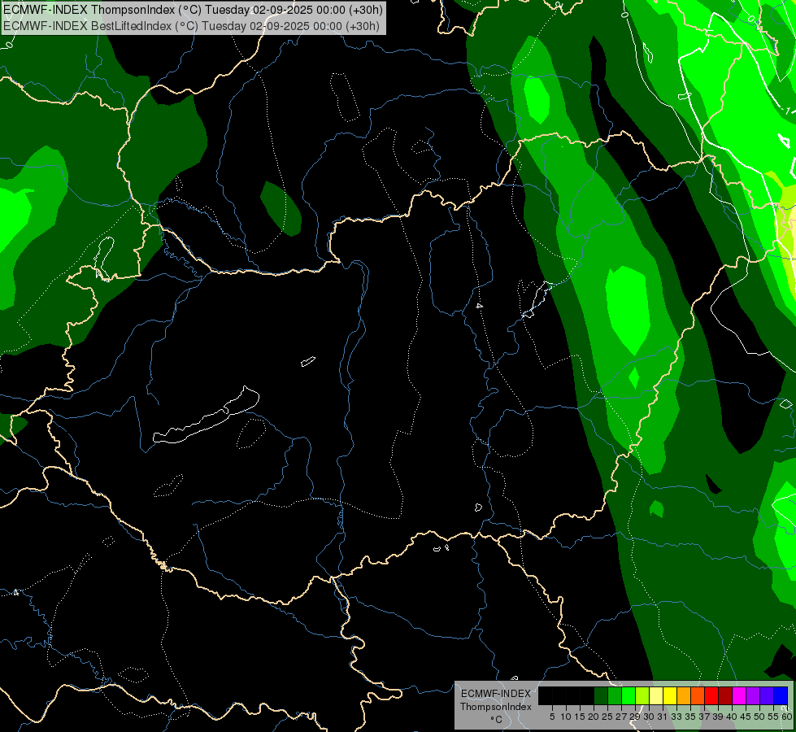Click the blue 55-60 legend swatch
The width and height of the screenshot is (796, 732).
[781, 696]
